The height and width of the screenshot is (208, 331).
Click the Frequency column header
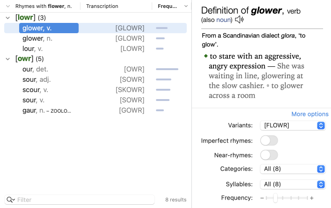(167, 7)
